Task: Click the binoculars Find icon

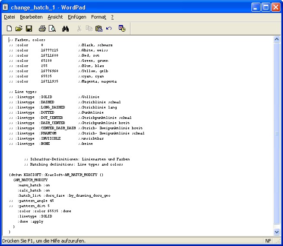Action: pyautogui.click(x=66, y=29)
